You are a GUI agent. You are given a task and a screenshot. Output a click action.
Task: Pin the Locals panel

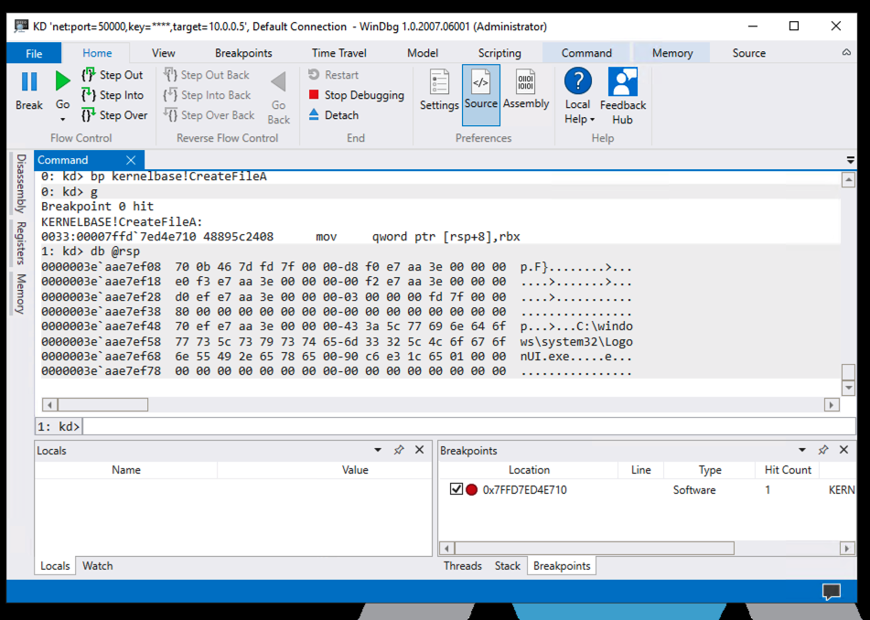tap(399, 450)
